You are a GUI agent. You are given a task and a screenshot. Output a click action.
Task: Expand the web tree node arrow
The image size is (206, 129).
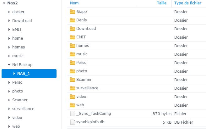point(9,126)
